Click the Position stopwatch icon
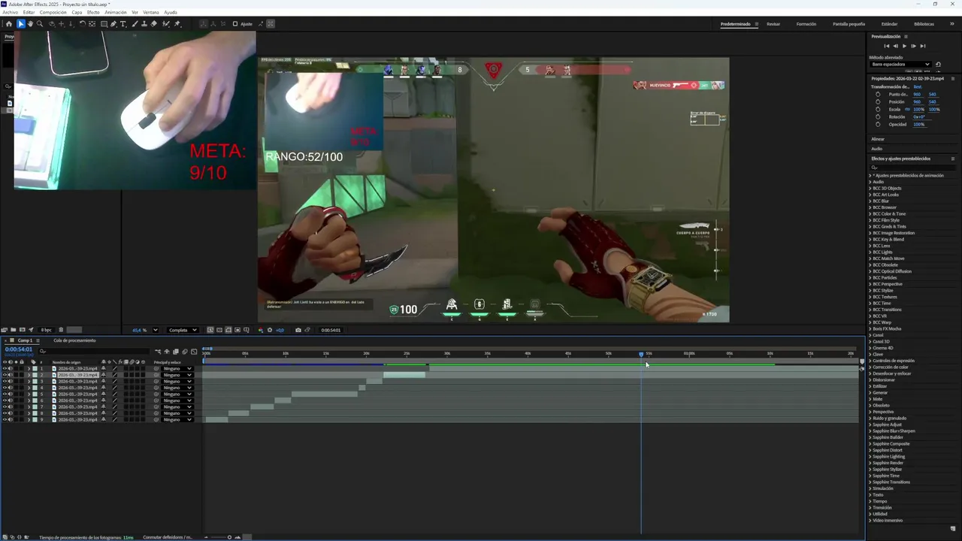The width and height of the screenshot is (962, 541). tap(878, 102)
